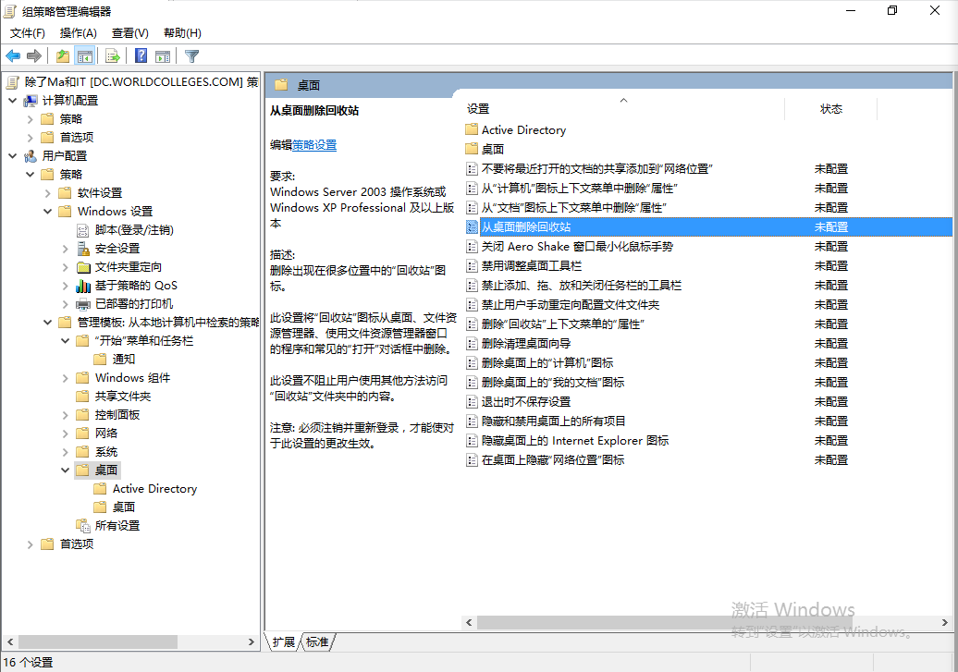958x672 pixels.
Task: Click policy icon beside 隐藏和禁用桌面上的所有项目
Action: (x=472, y=421)
